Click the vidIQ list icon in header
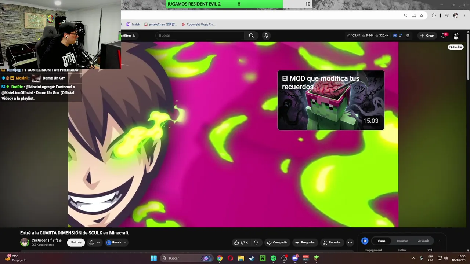 pos(401,36)
